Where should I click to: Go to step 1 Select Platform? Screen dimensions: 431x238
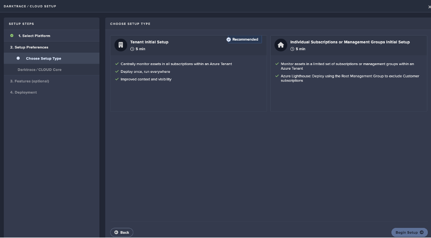coord(34,36)
